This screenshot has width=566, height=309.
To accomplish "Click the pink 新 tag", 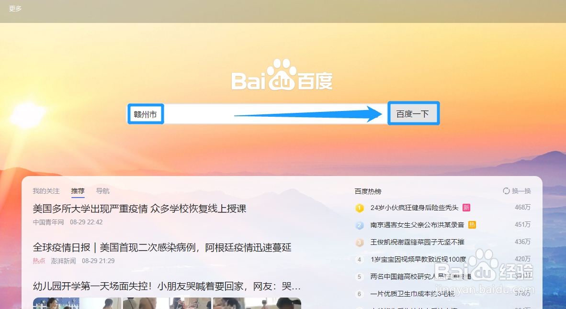I will tap(466, 207).
